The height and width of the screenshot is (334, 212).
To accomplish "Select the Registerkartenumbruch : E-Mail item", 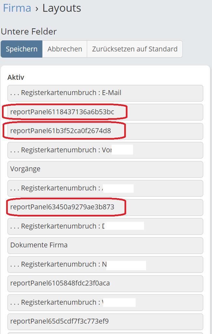I will [x=105, y=93].
